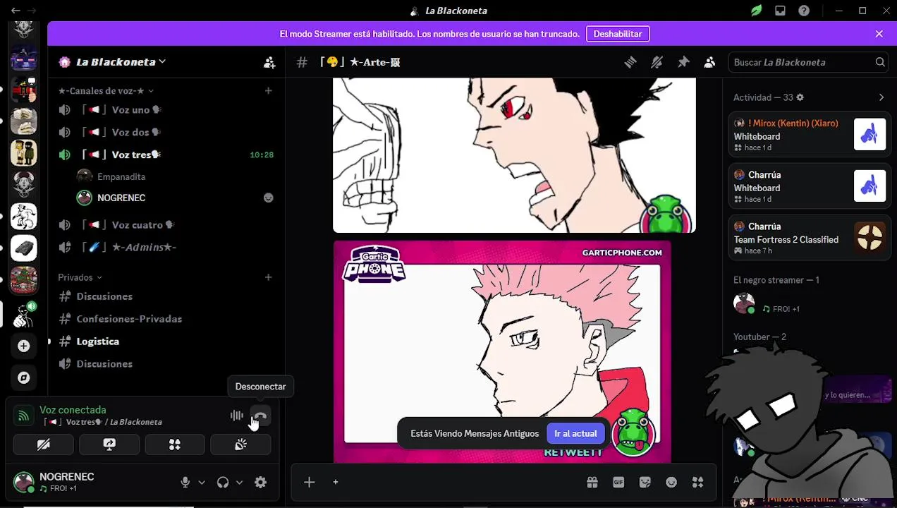Expand Actividad panel with chevron arrow
The image size is (897, 508).
tap(881, 97)
